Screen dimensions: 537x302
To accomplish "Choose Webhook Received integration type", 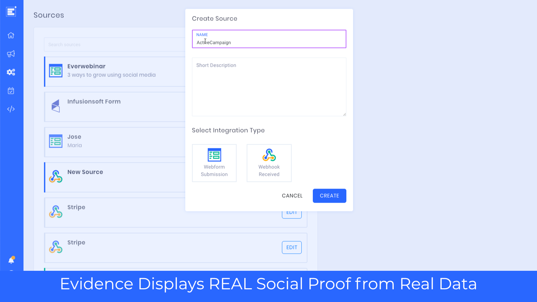I will pos(269,163).
